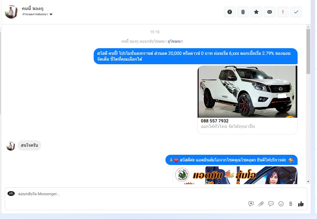This screenshot has width=317, height=219.
Task: Send a thumbs-up like
Action: click(301, 204)
